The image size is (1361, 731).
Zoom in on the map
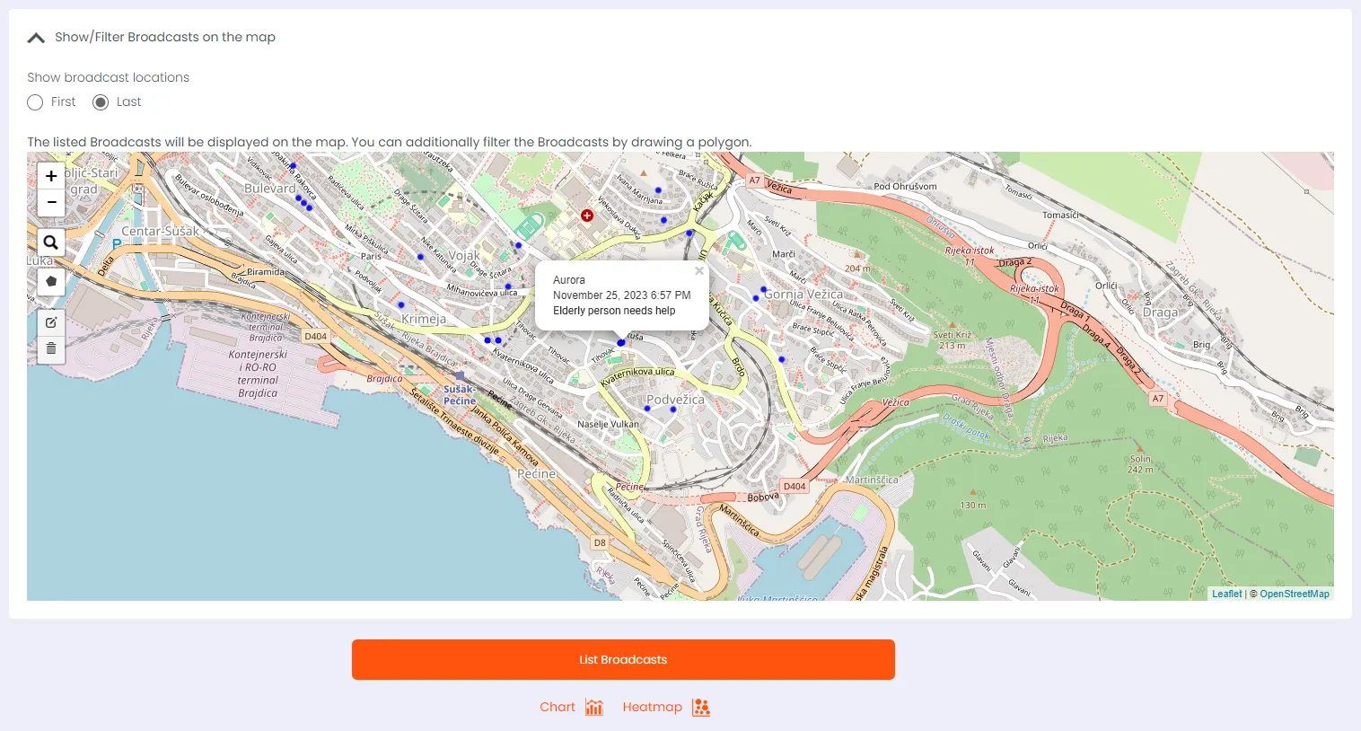[51, 176]
